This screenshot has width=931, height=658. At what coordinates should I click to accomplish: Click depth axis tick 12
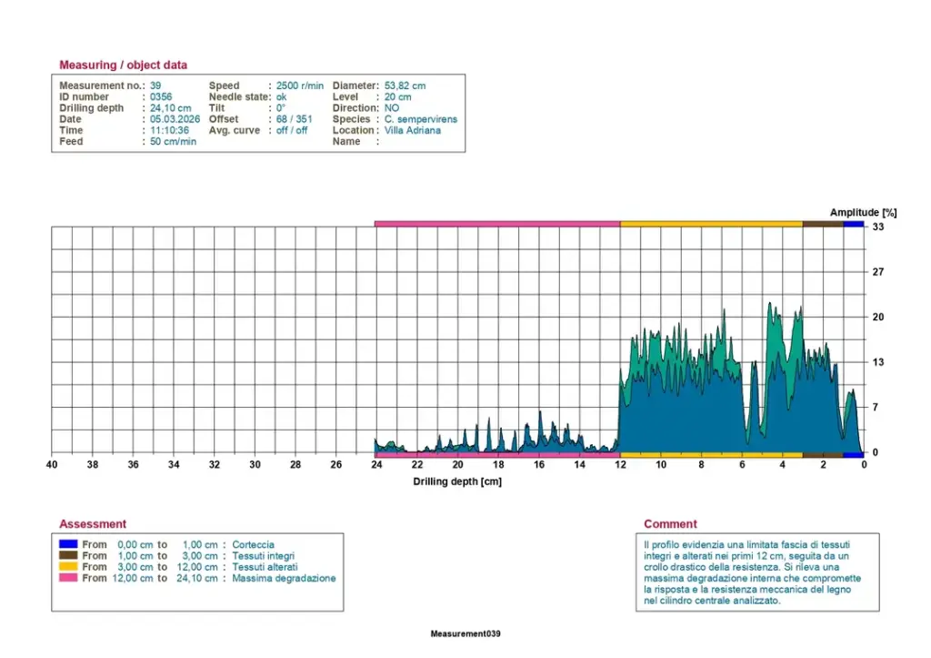[620, 465]
